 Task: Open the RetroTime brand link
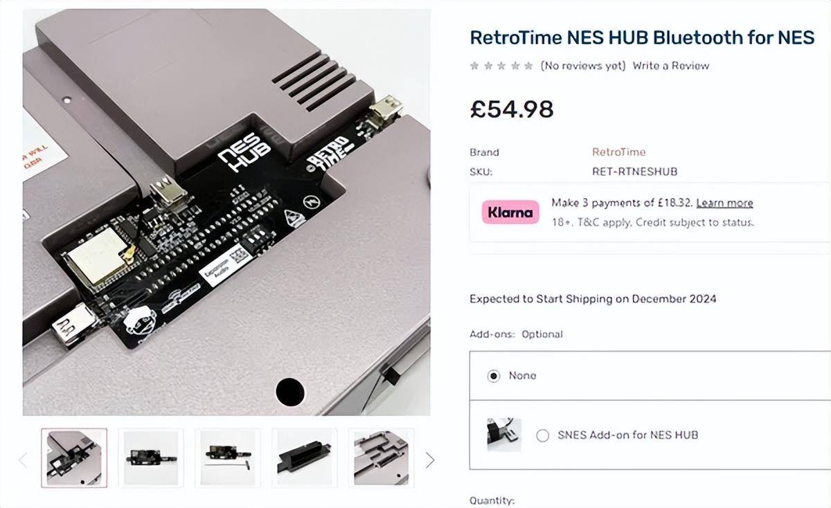coord(618,152)
